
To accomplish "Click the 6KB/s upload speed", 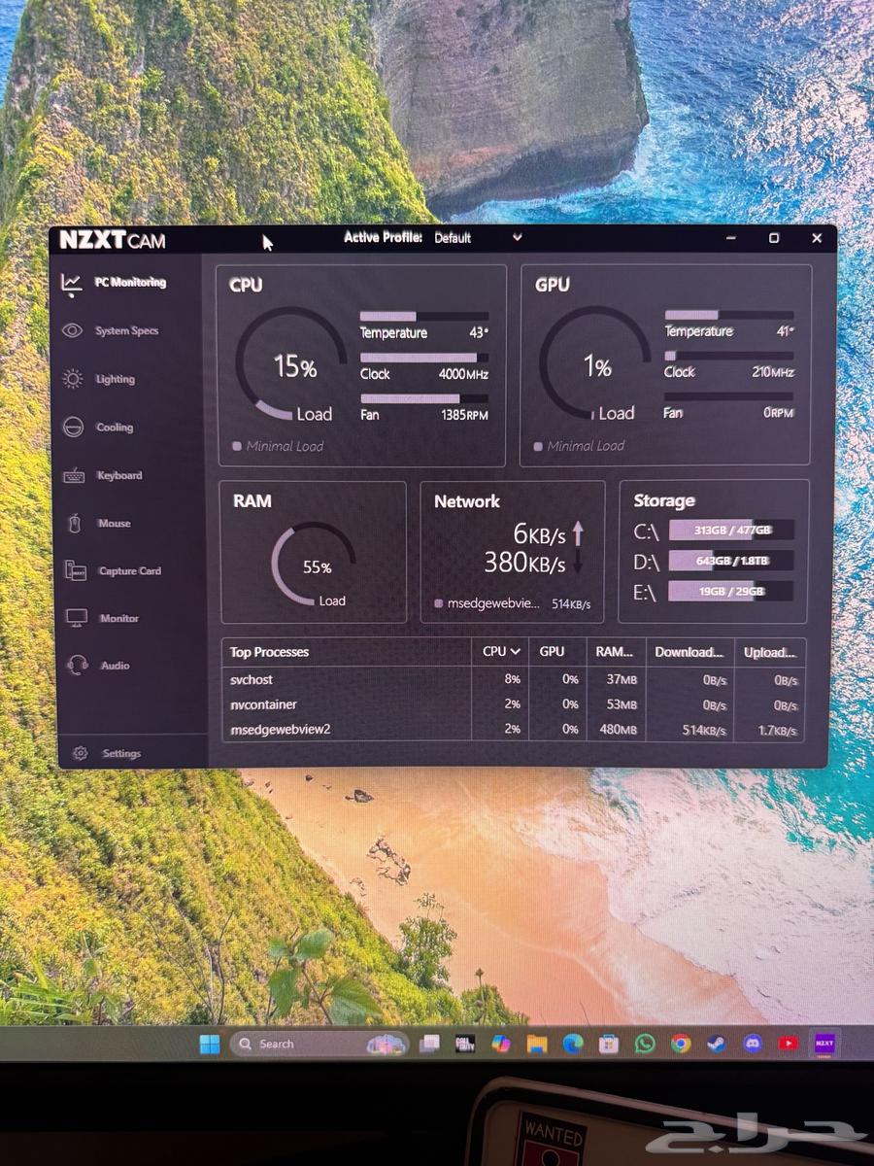I will click(539, 533).
